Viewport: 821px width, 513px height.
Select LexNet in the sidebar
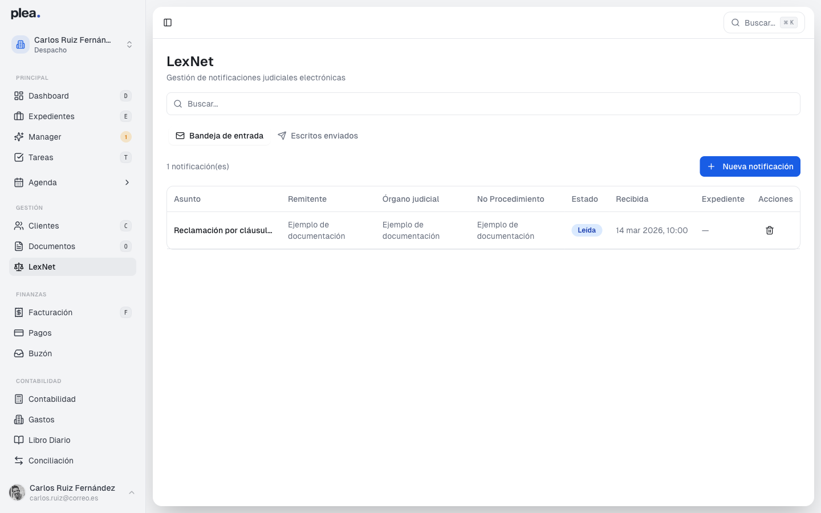(72, 267)
